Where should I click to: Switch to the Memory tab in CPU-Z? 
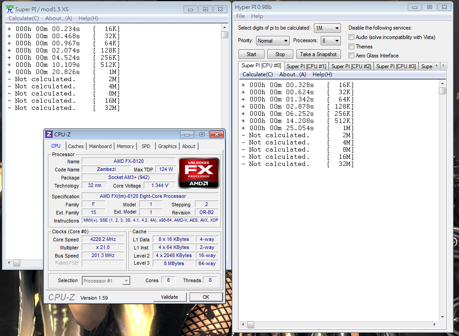(x=125, y=146)
